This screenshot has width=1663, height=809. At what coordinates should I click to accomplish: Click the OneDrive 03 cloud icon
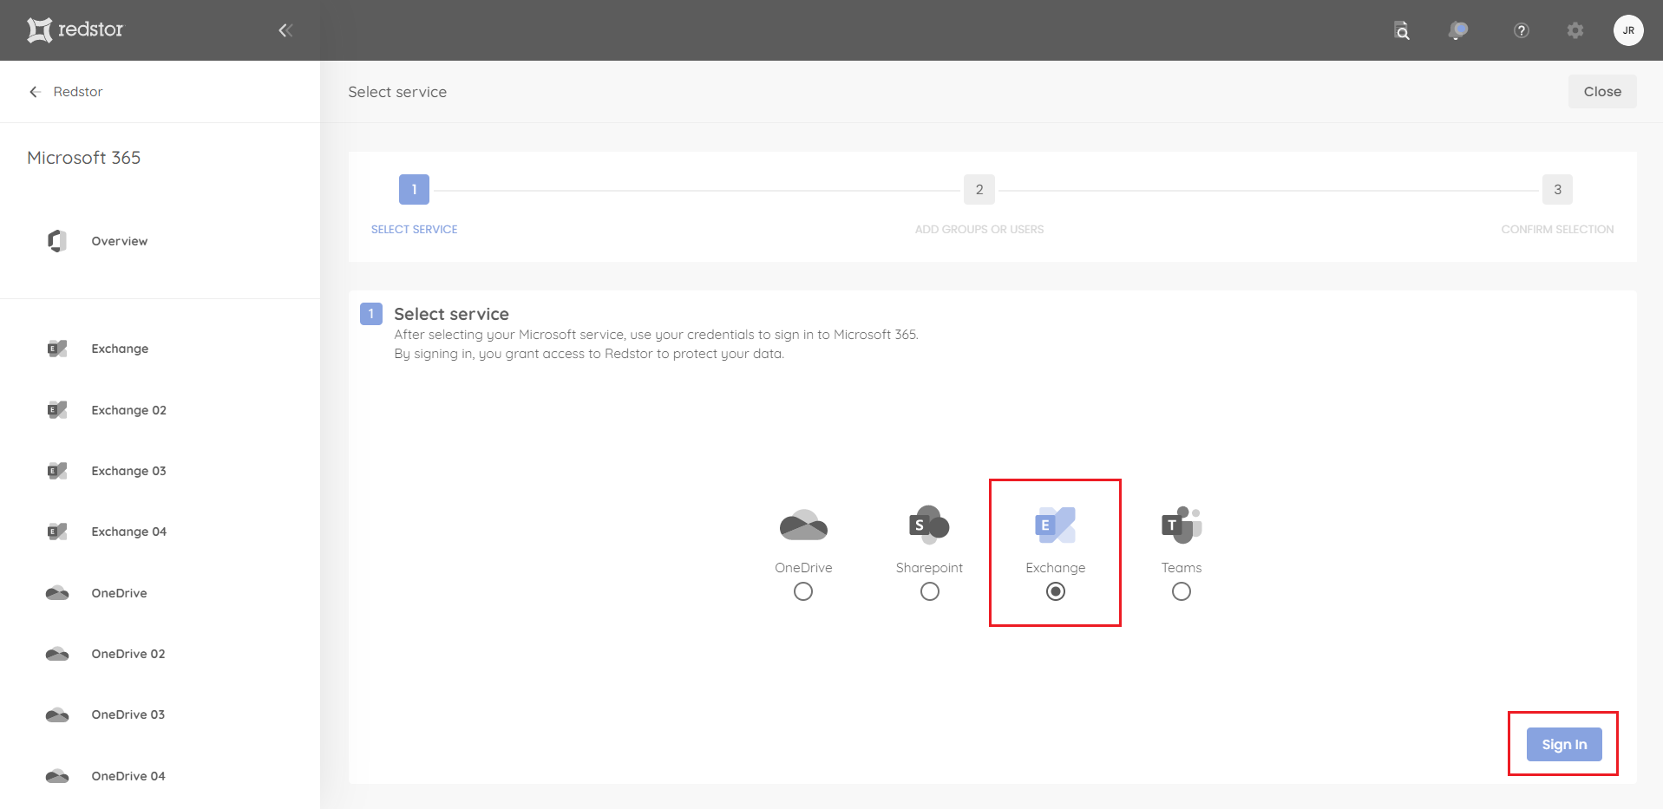57,714
